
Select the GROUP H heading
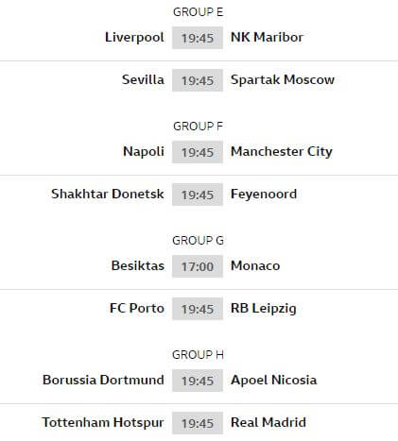click(198, 355)
